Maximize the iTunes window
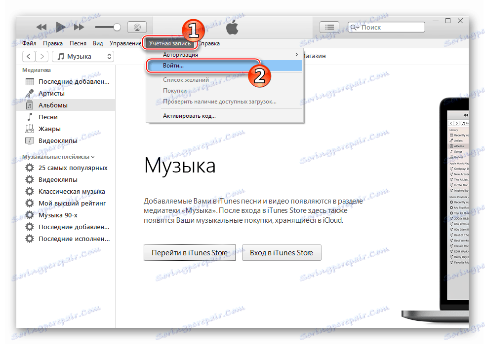The height and width of the screenshot is (344, 485). [x=448, y=21]
